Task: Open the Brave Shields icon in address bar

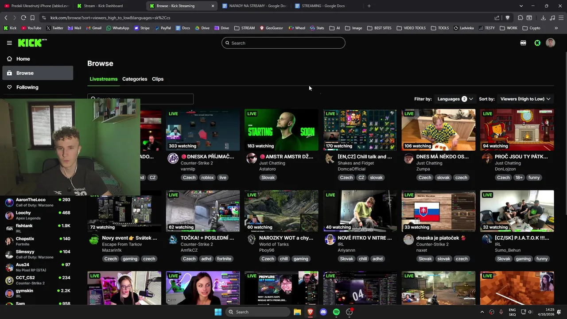Action: [x=508, y=18]
